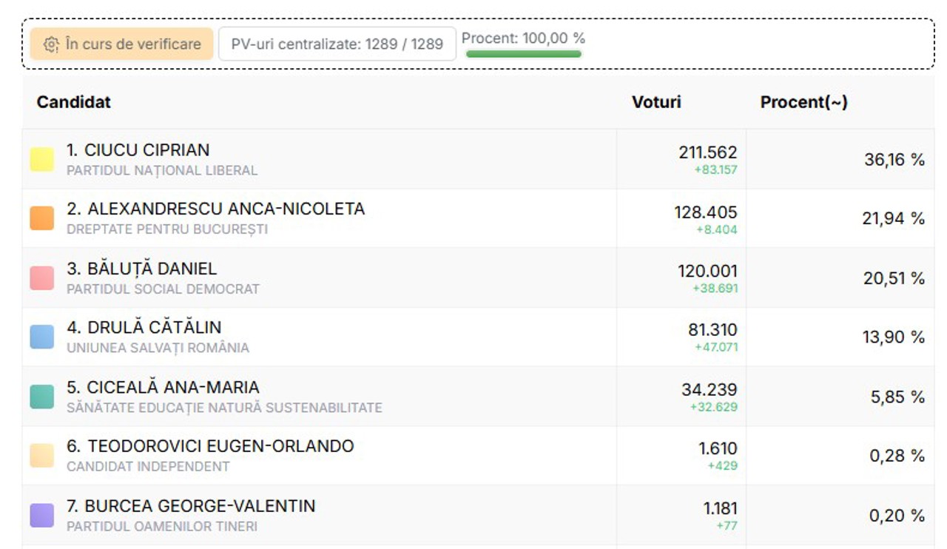Select cream swatch of Teodorovici Eugen-Orlando

42,456
